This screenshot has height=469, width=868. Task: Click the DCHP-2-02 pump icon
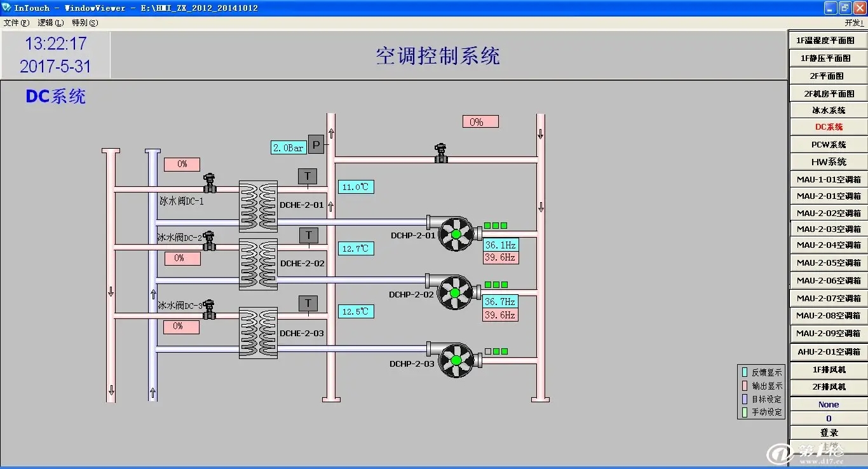(454, 292)
